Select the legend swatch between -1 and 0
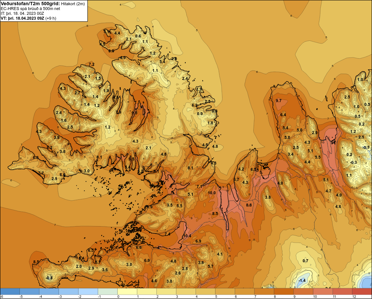372x299 pixels. pos(108,292)
